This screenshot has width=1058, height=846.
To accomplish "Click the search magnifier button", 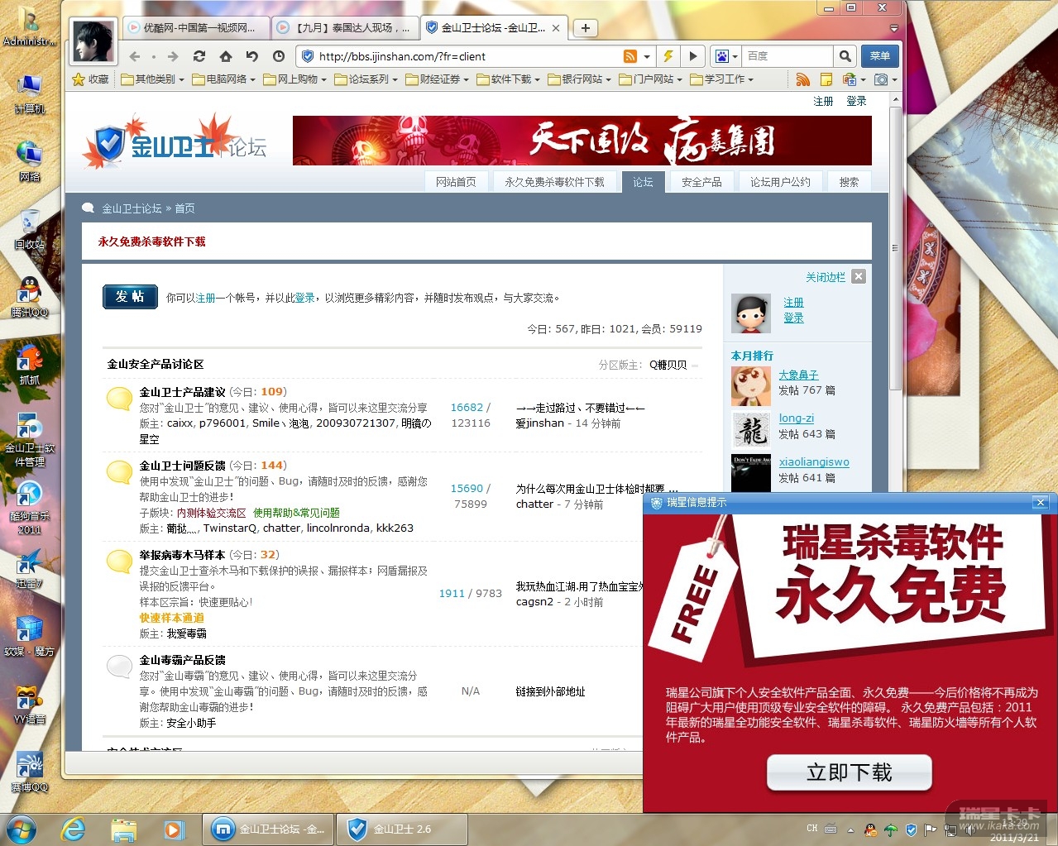I will (x=845, y=56).
